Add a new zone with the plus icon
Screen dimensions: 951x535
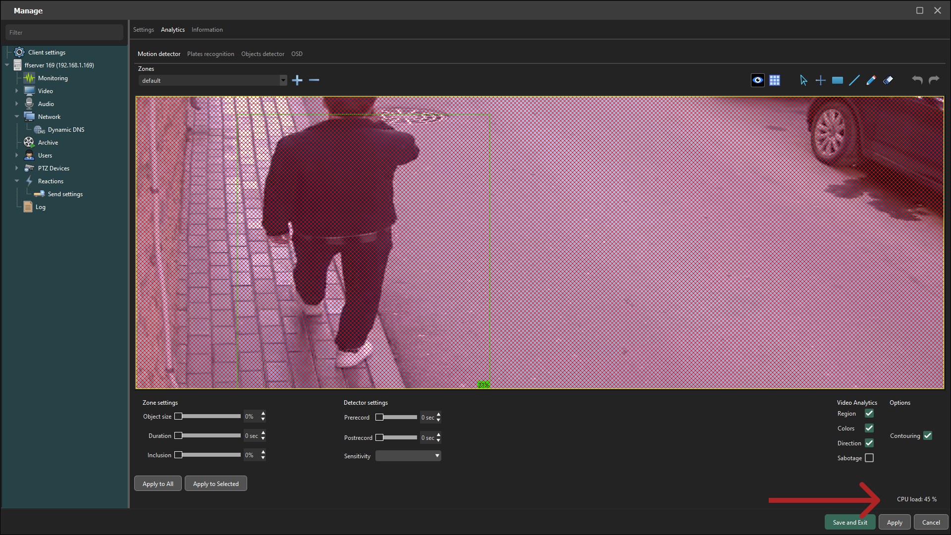[297, 80]
